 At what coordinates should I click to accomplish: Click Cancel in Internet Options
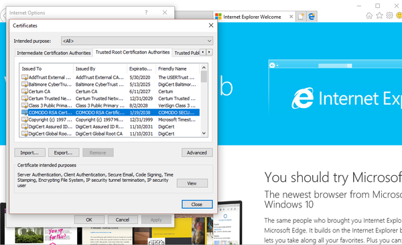point(123,220)
